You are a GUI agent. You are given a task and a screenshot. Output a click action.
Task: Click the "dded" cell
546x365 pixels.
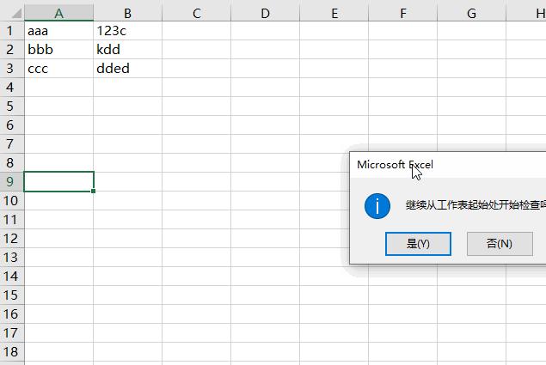127,69
